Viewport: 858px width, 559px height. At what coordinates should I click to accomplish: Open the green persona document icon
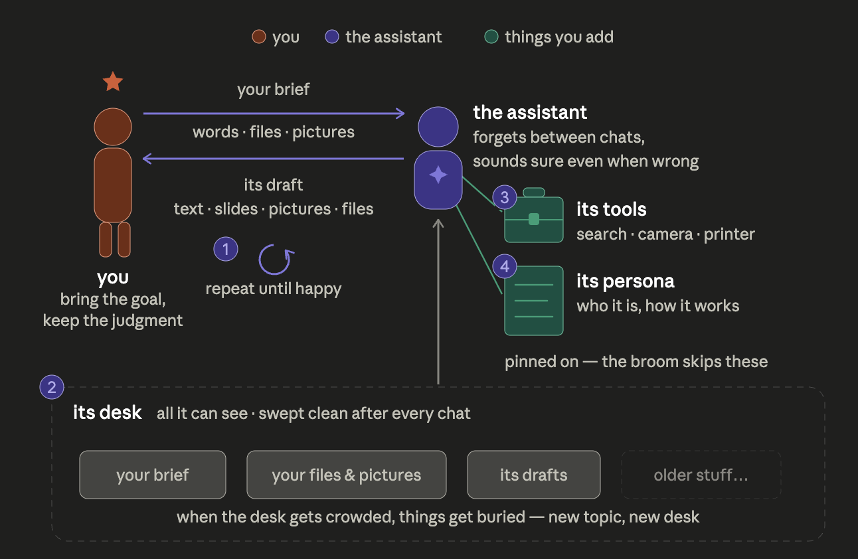pos(534,301)
